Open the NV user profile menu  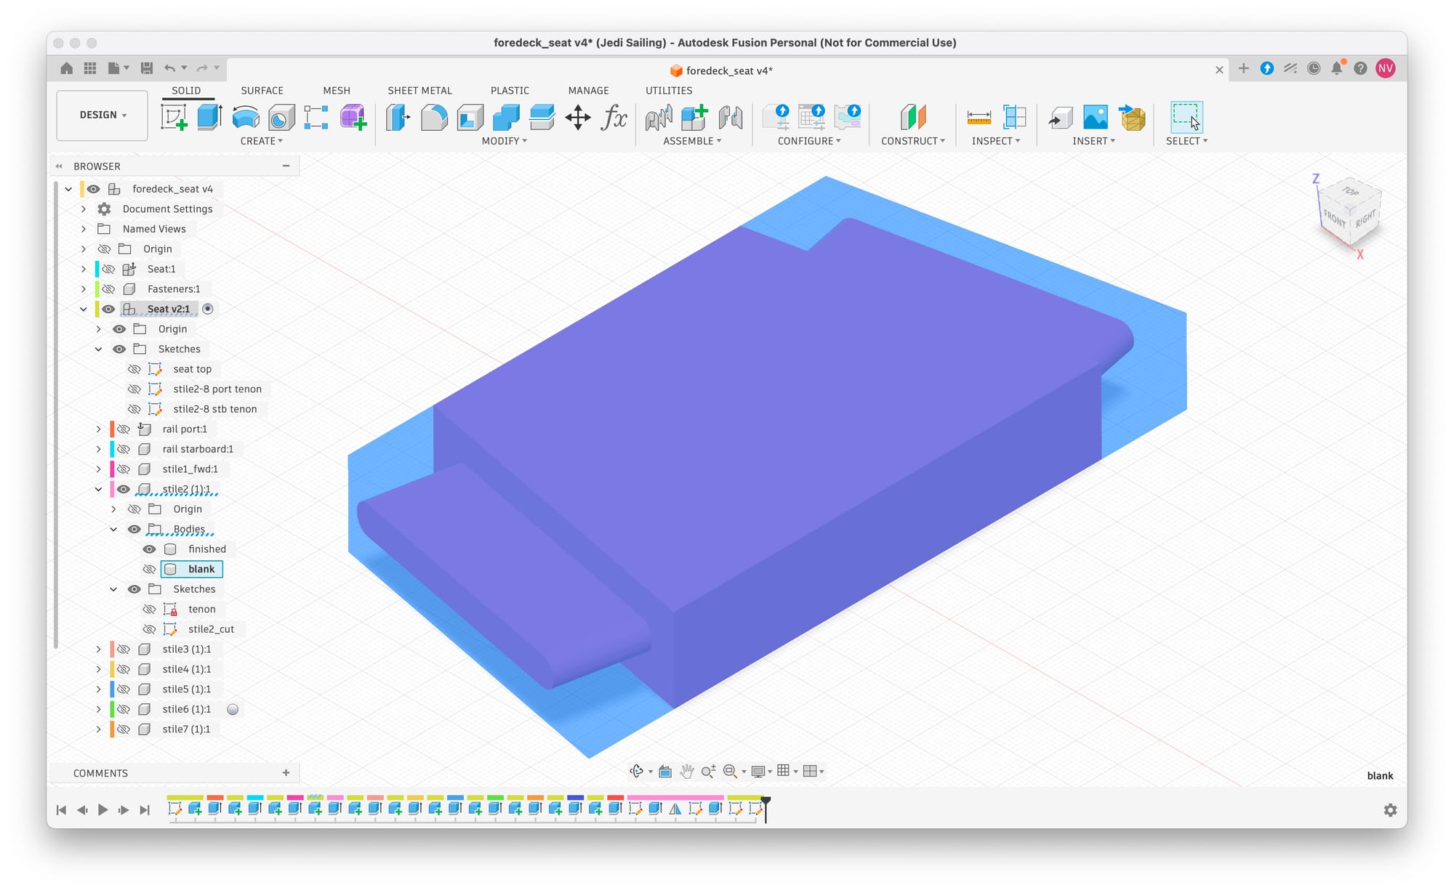[x=1386, y=68]
